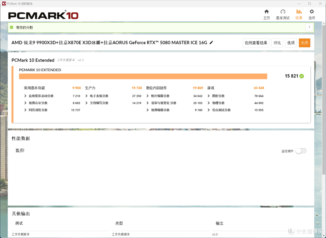The image size is (326, 238).
Task: Click the overall score 15 821
Action: coord(292,76)
